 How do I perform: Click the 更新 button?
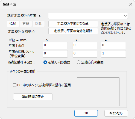tap(26, 24)
